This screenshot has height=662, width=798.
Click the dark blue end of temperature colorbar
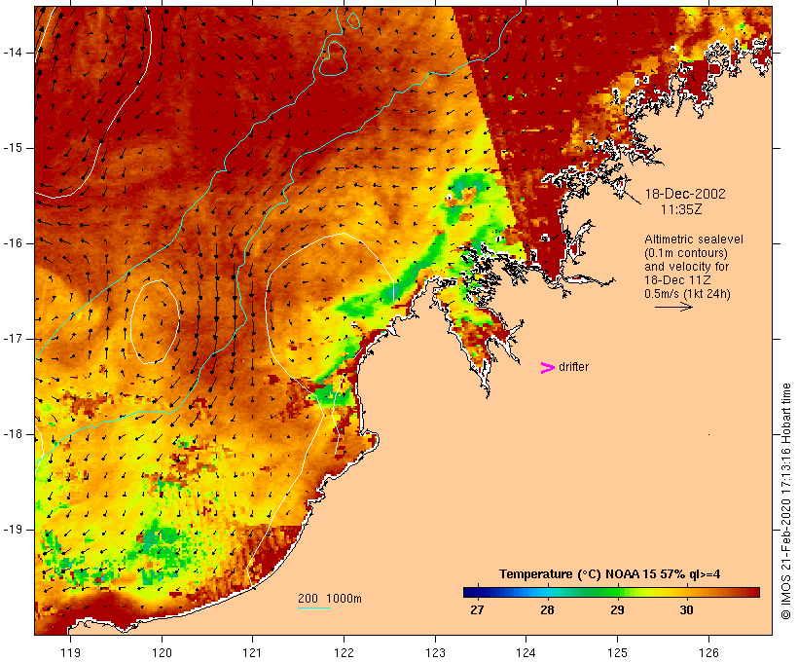(473, 592)
